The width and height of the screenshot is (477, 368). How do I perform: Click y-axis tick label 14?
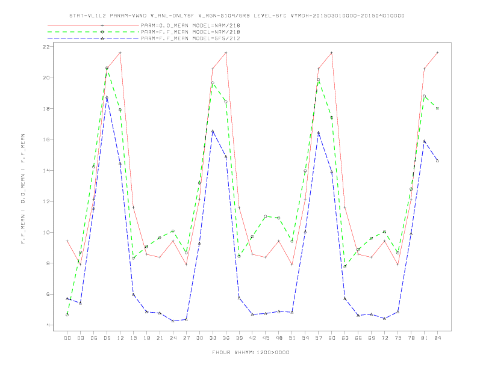[x=46, y=171]
